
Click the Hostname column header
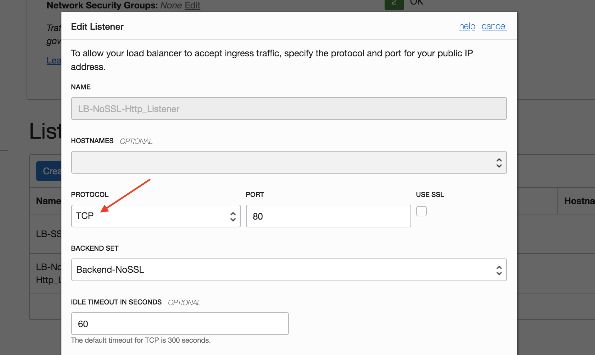click(x=579, y=201)
